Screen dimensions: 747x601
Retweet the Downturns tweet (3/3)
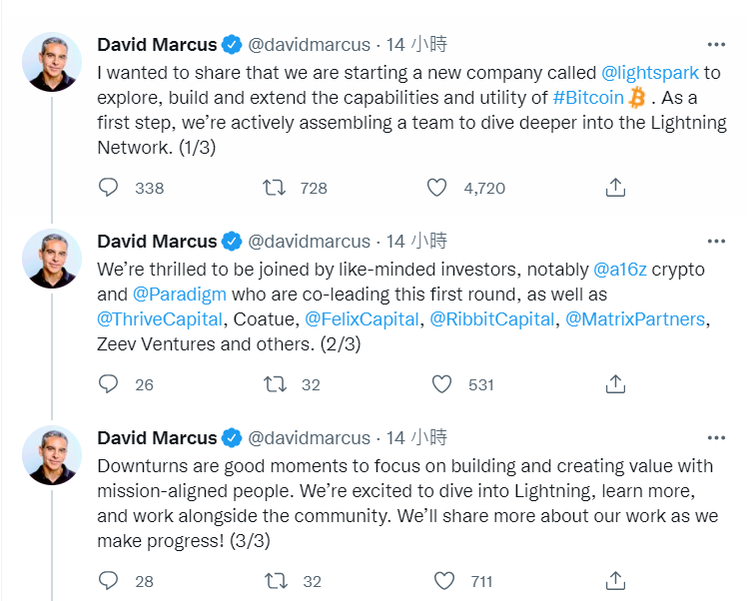[x=273, y=580]
